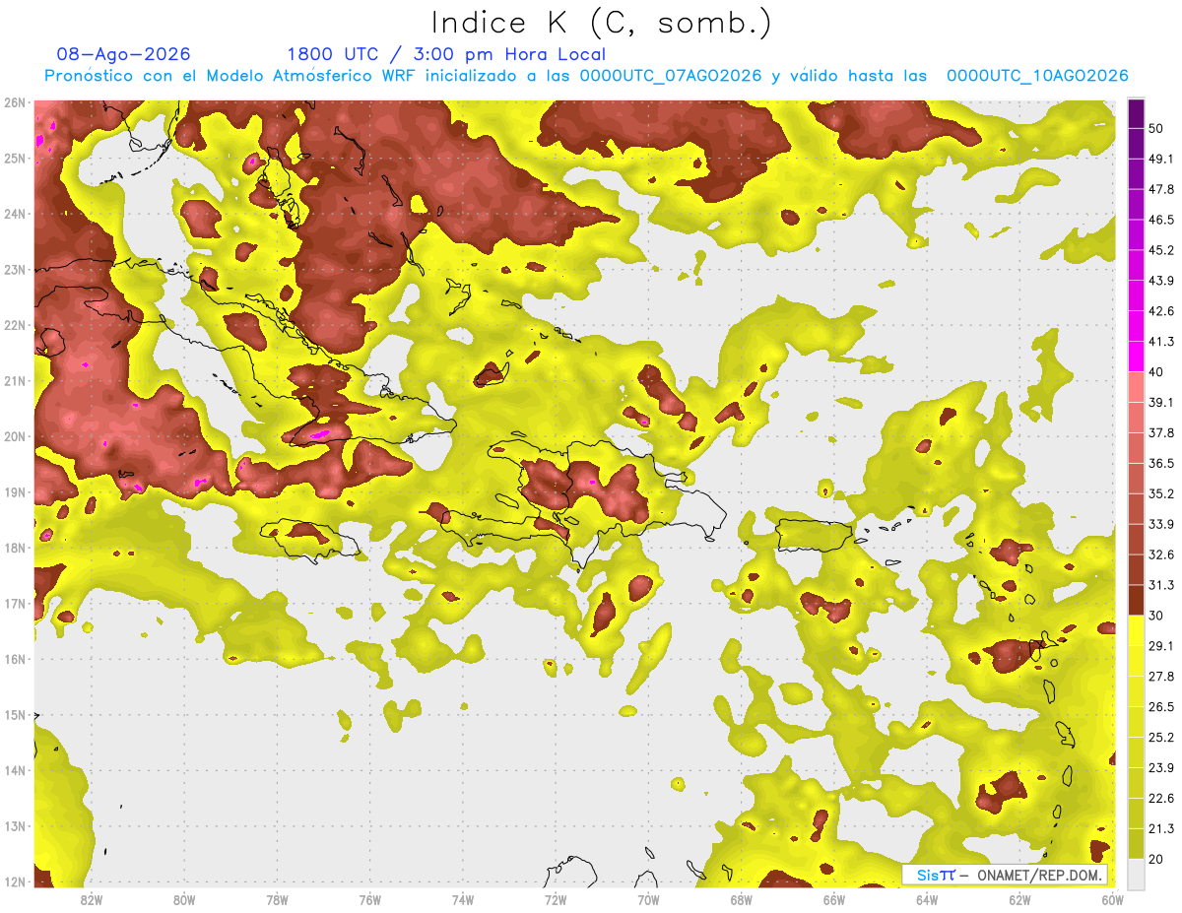Viewport: 1182px width, 913px height.
Task: Click the '20N' latitude axis label
Action: [14, 436]
